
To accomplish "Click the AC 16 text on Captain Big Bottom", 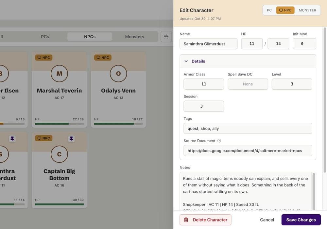I will pos(60,185).
